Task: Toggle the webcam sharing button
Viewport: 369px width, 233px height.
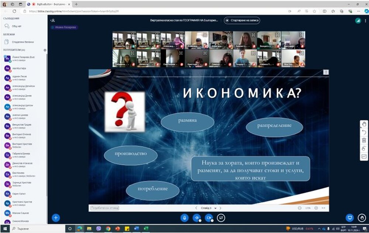Action: (208, 218)
